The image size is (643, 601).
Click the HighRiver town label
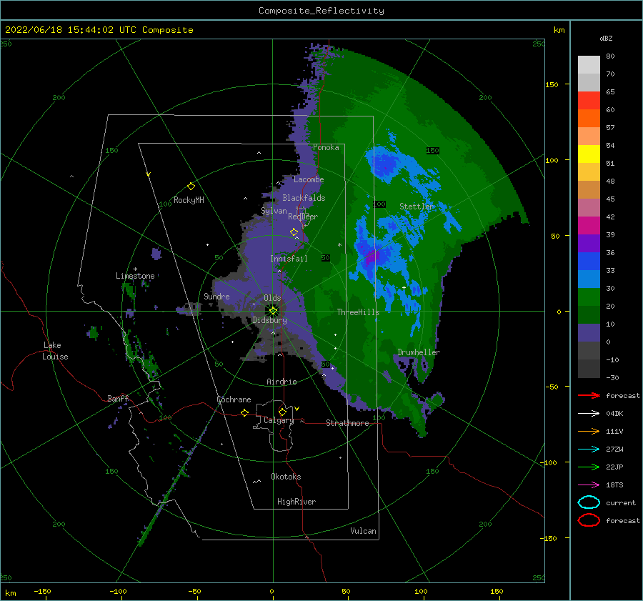coord(296,502)
